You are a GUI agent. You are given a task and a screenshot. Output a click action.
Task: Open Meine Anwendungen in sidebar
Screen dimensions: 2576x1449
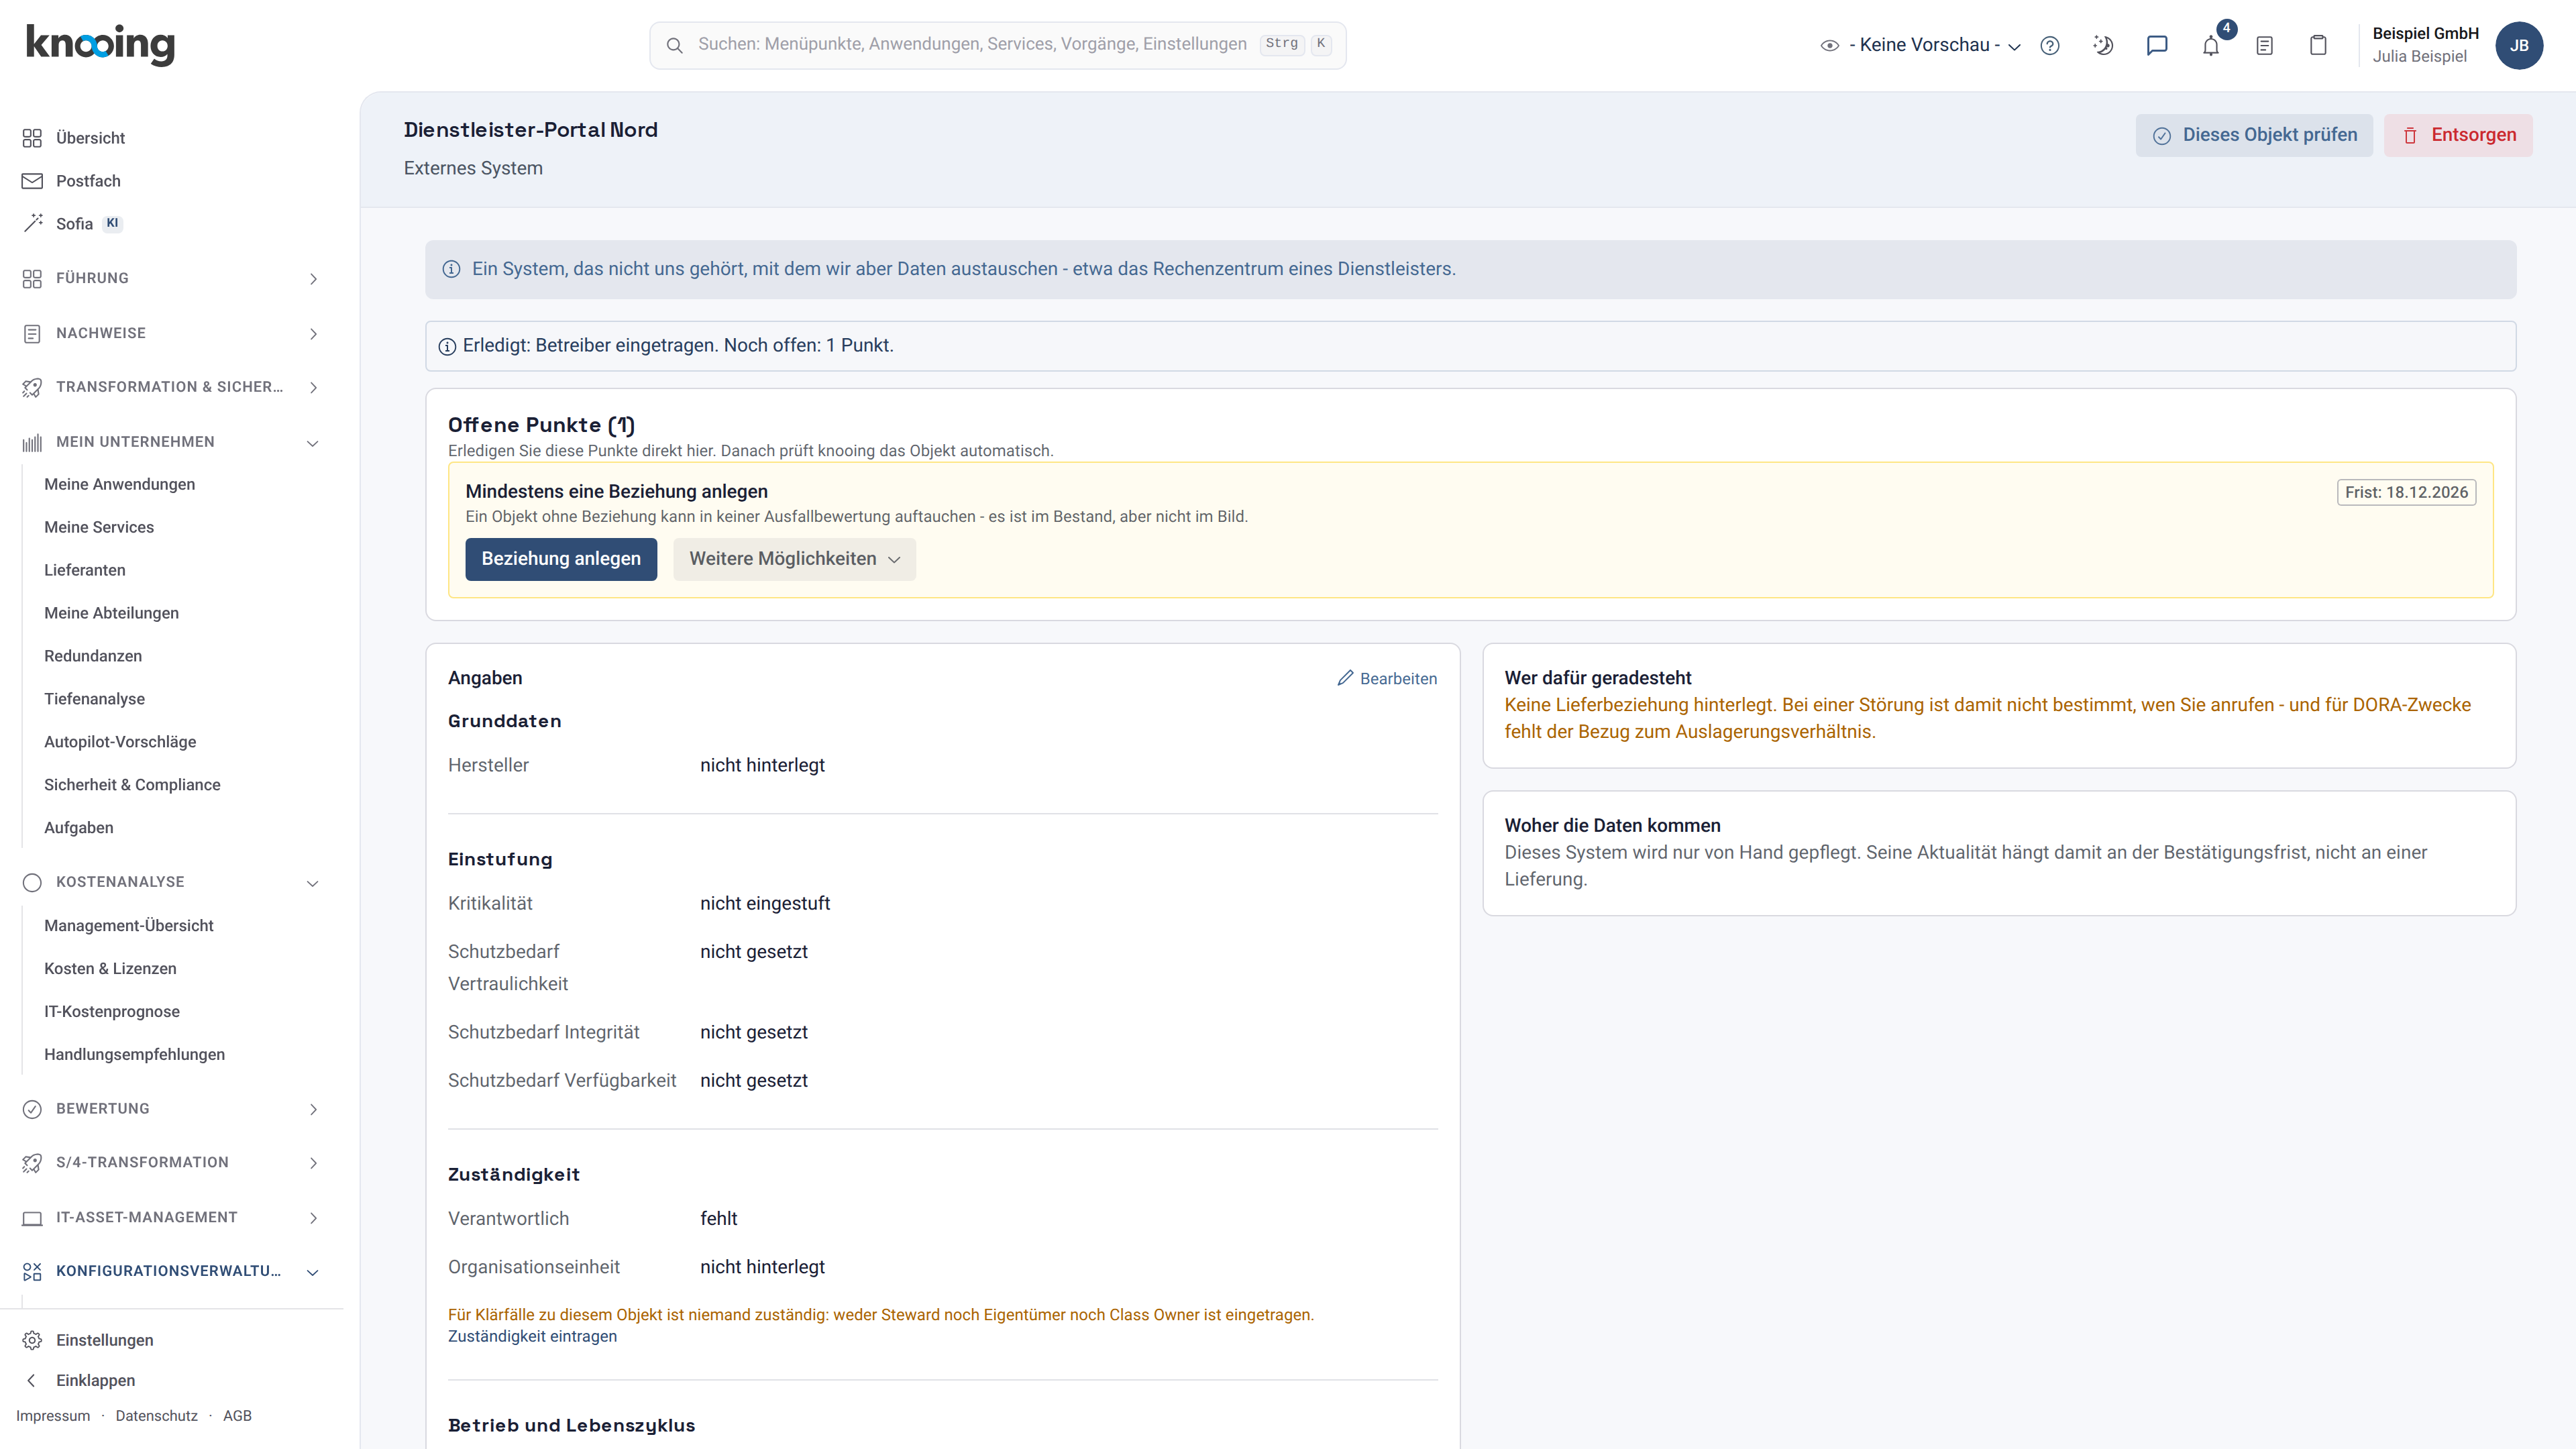pos(120,484)
